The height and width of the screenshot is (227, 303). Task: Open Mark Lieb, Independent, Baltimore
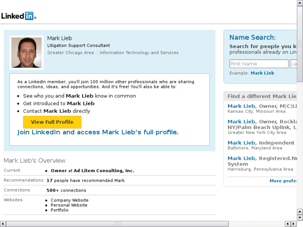click(x=241, y=143)
